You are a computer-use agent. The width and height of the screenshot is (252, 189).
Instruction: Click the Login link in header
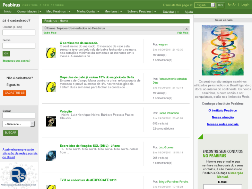[x=245, y=5]
